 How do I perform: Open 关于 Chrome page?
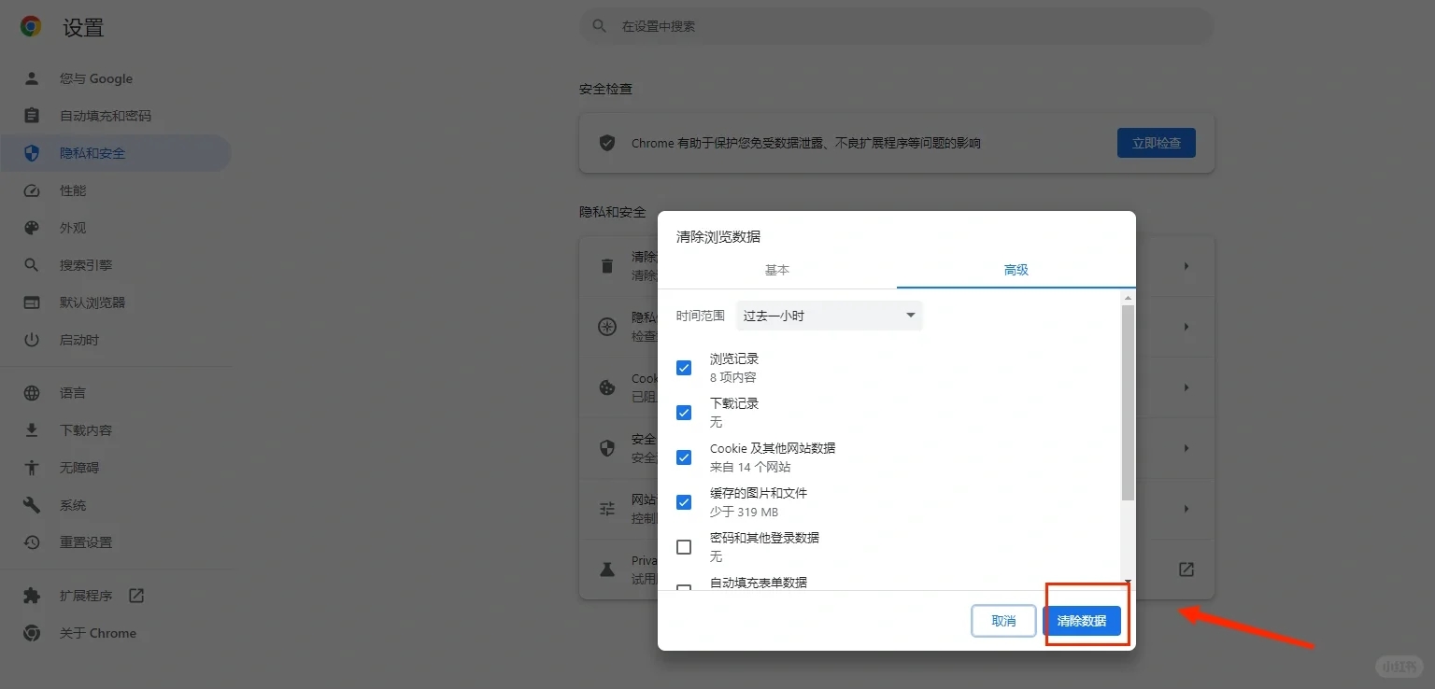point(116,633)
